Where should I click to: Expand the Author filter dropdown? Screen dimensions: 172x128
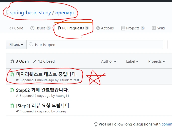[108, 61]
